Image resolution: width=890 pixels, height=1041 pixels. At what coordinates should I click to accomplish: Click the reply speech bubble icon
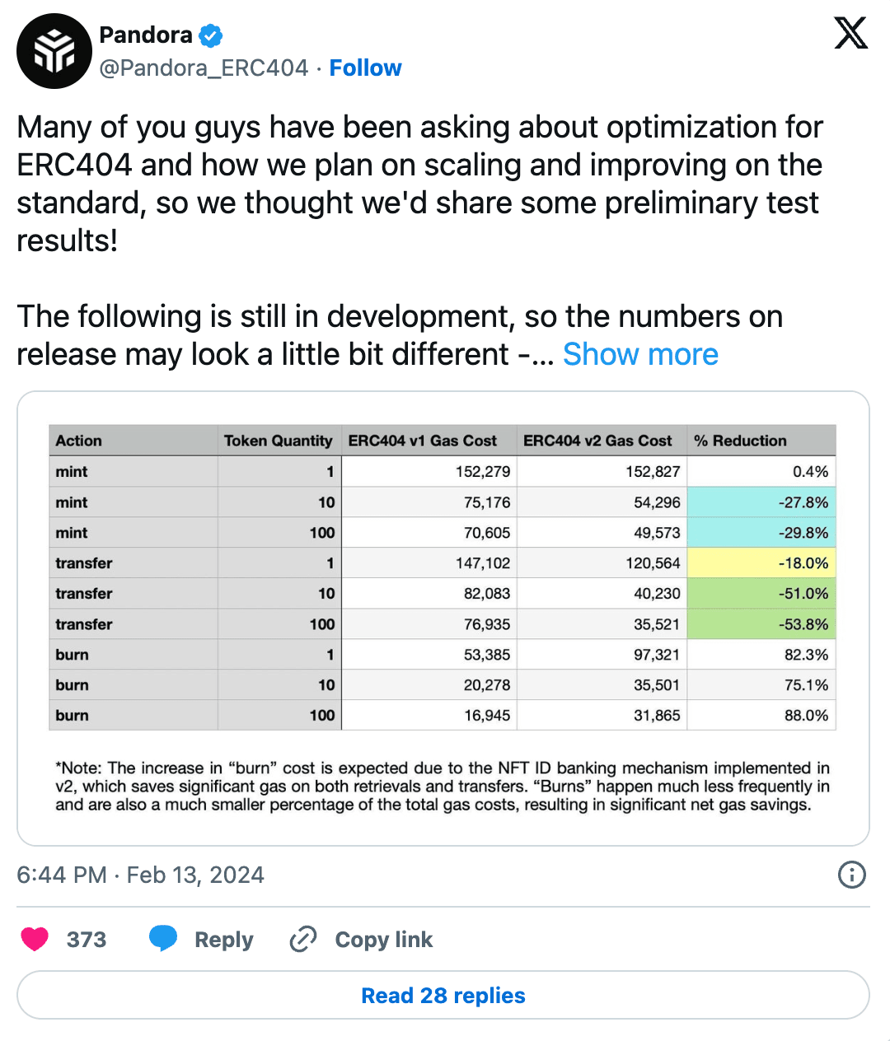click(x=163, y=939)
